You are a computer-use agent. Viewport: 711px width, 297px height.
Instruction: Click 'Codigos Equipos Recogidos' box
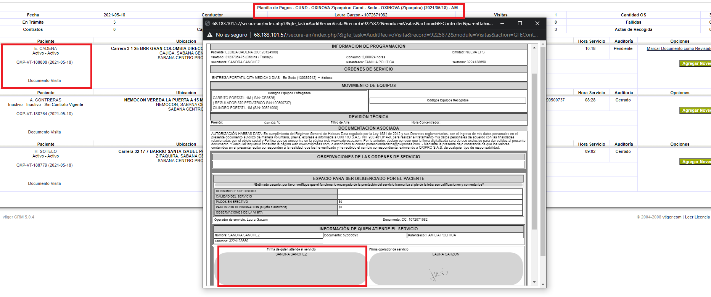pyautogui.click(x=447, y=101)
